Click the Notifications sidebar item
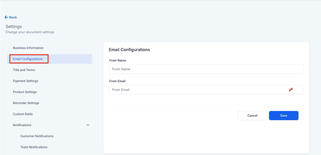321x155 pixels. (x=22, y=125)
